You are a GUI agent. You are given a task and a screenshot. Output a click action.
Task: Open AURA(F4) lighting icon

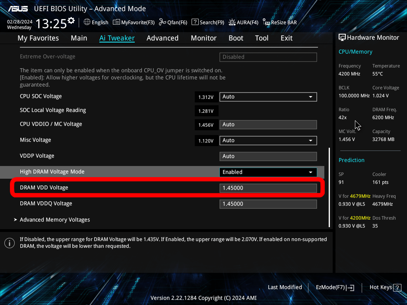[232, 22]
